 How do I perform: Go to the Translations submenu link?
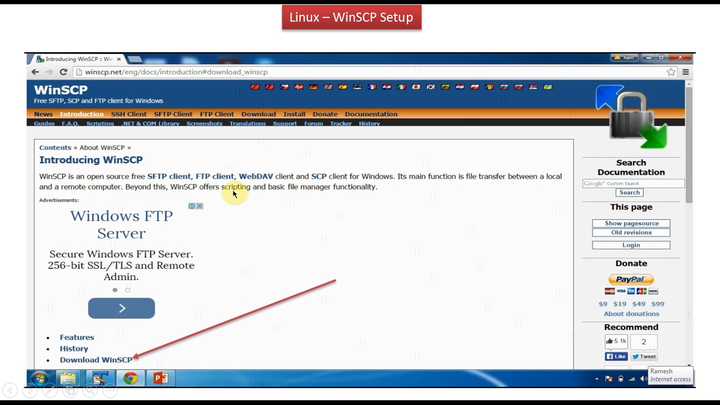248,123
